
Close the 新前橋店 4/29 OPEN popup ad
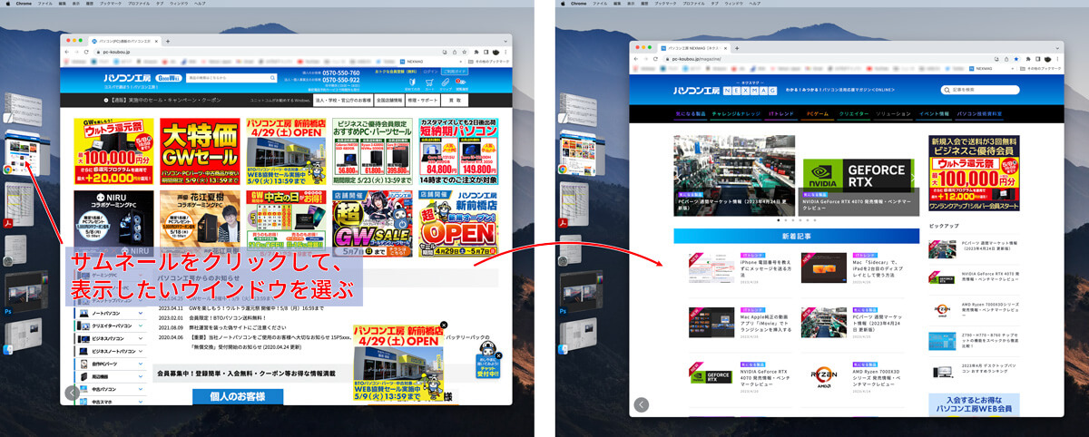(444, 325)
